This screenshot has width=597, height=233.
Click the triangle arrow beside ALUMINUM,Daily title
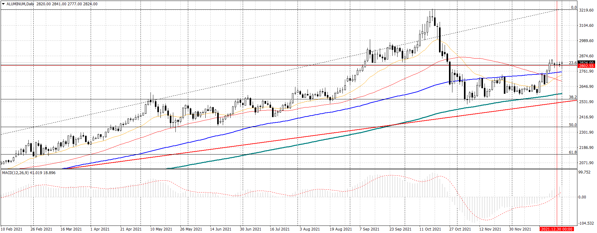(3, 4)
